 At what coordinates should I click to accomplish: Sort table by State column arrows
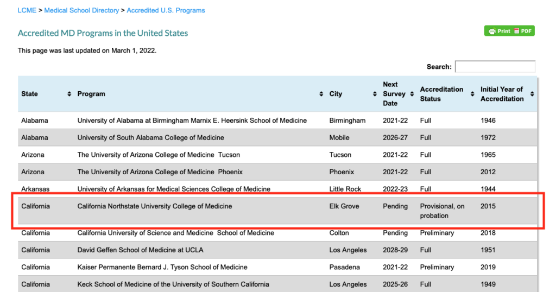[x=69, y=94]
